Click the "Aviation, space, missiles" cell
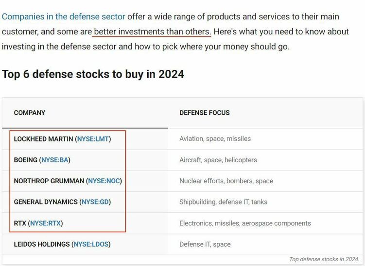This screenshot has height=266, width=365. click(215, 139)
